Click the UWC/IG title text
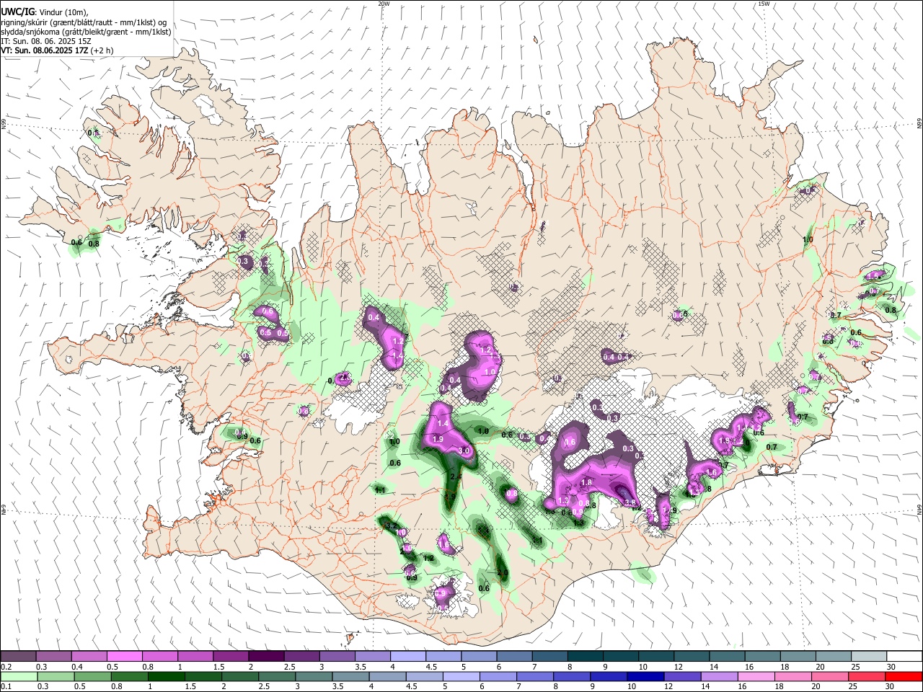Viewport: 923px width, 692px height. pos(18,12)
